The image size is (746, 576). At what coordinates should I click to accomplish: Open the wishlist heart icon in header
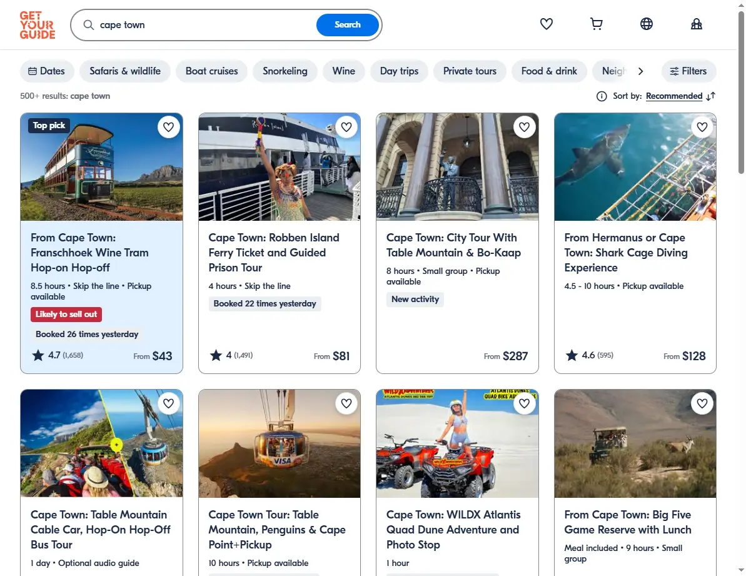point(547,24)
